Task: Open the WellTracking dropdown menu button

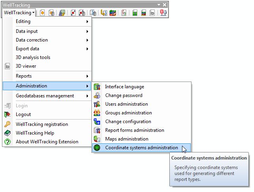Action: coord(19,13)
